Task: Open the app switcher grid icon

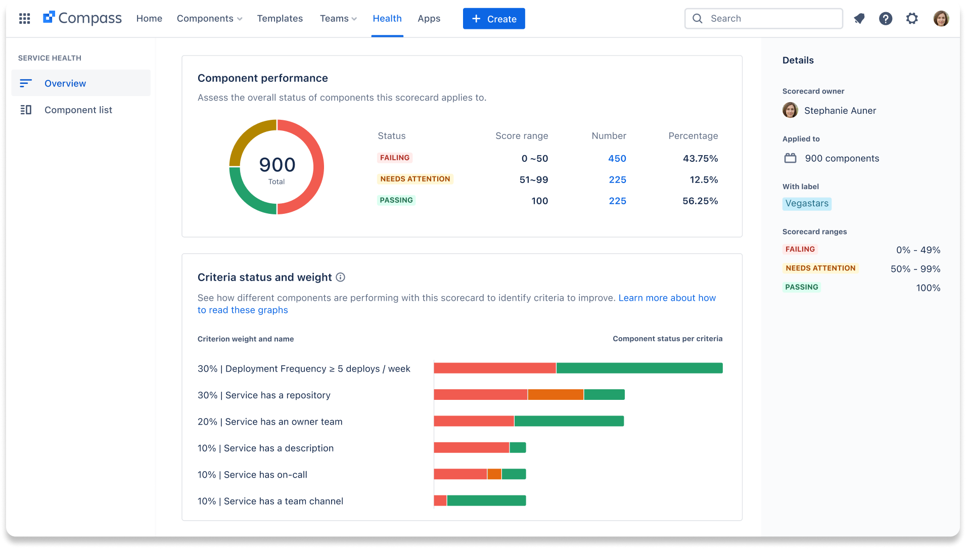Action: (24, 18)
